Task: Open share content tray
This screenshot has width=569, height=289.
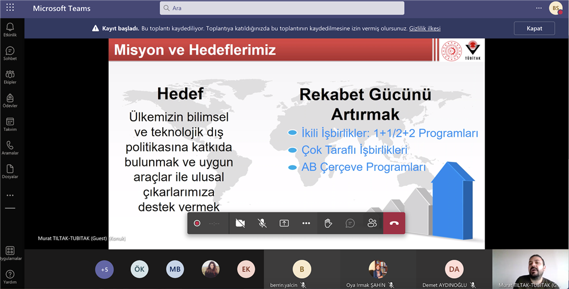Action: click(x=284, y=224)
